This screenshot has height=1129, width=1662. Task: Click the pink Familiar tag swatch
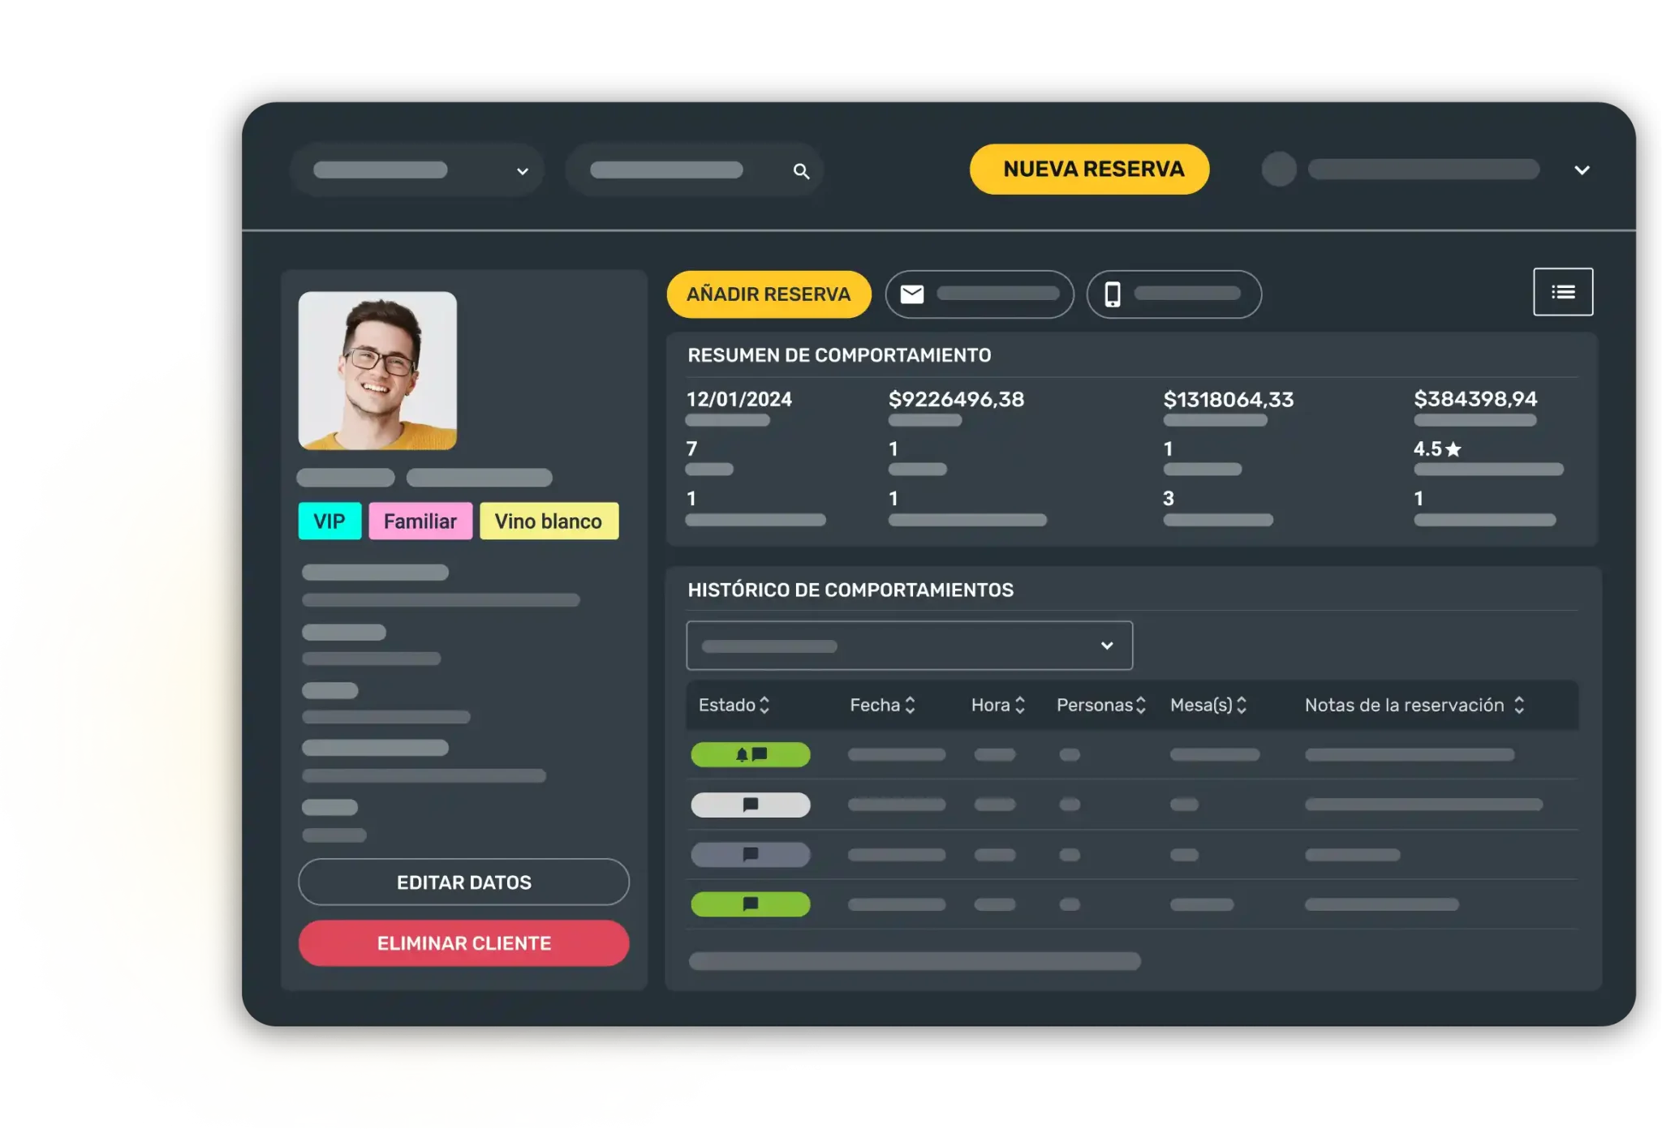[x=420, y=522]
